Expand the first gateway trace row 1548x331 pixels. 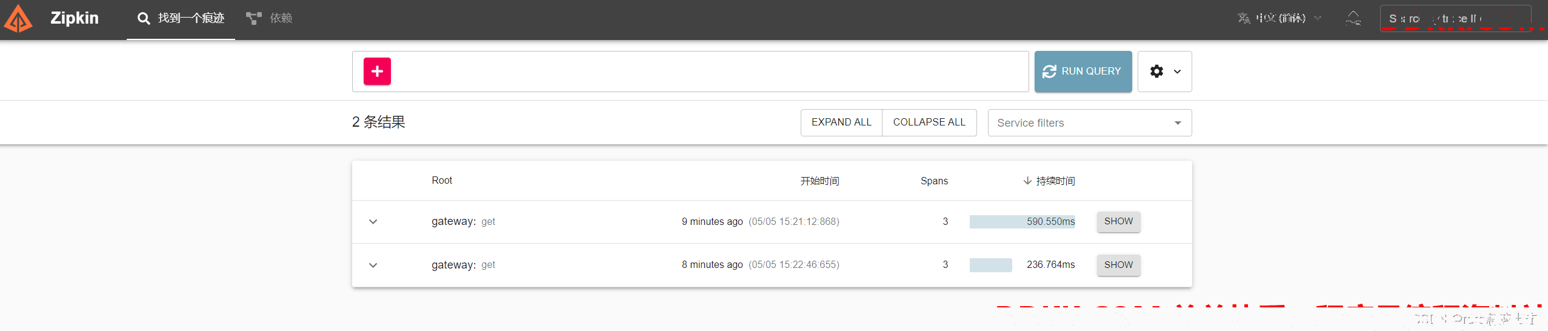[x=373, y=222]
